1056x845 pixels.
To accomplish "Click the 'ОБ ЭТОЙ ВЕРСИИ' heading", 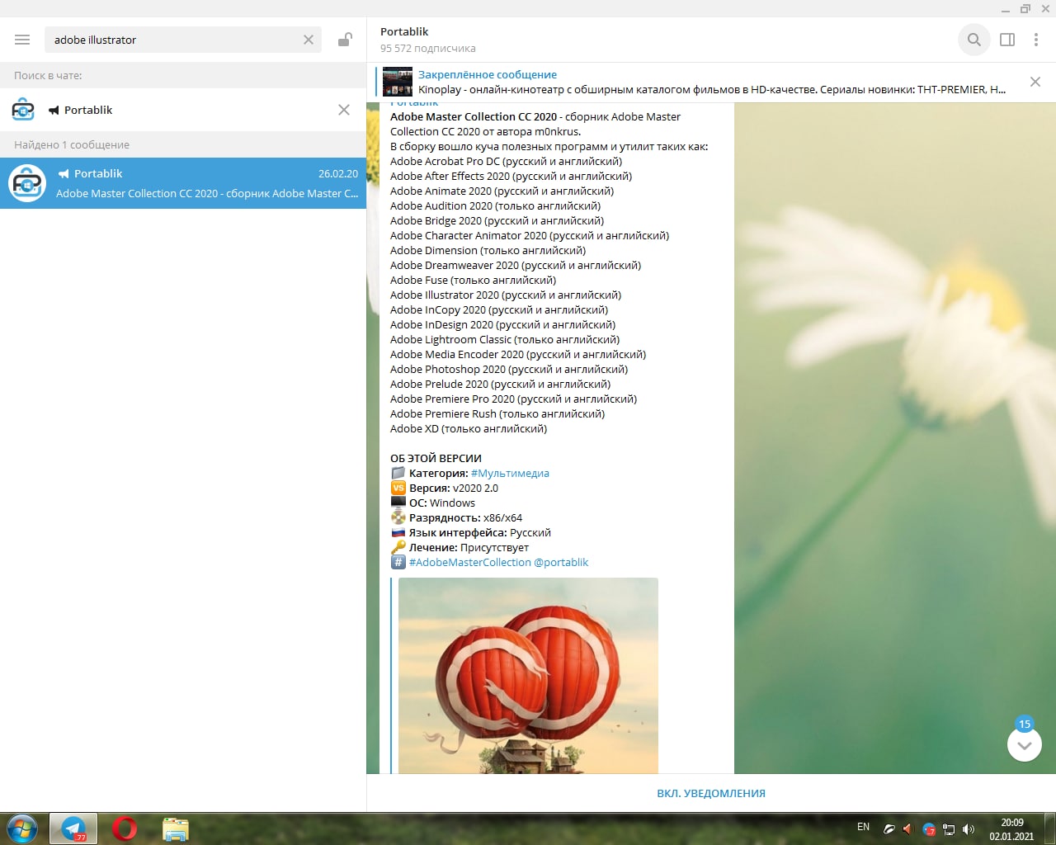I will (x=436, y=459).
